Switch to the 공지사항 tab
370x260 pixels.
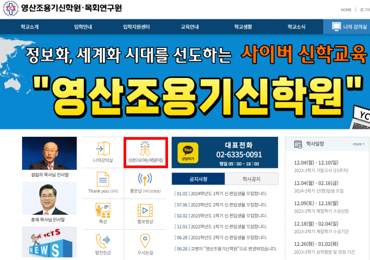pyautogui.click(x=198, y=179)
